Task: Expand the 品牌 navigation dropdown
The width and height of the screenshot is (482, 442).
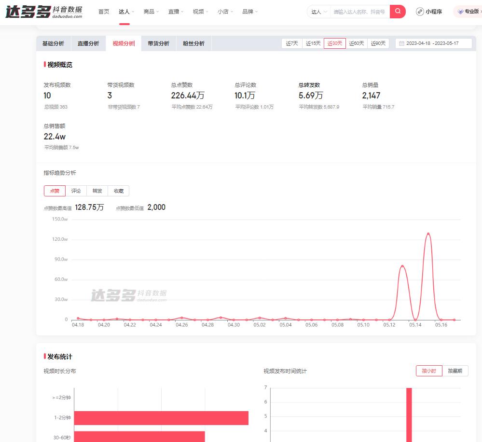Action: (249, 12)
